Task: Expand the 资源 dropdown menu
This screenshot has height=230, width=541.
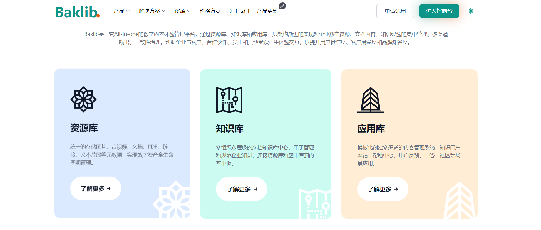Action: point(182,11)
